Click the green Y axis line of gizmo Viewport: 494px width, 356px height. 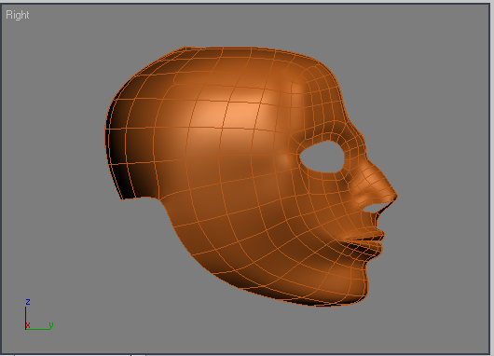pyautogui.click(x=38, y=329)
